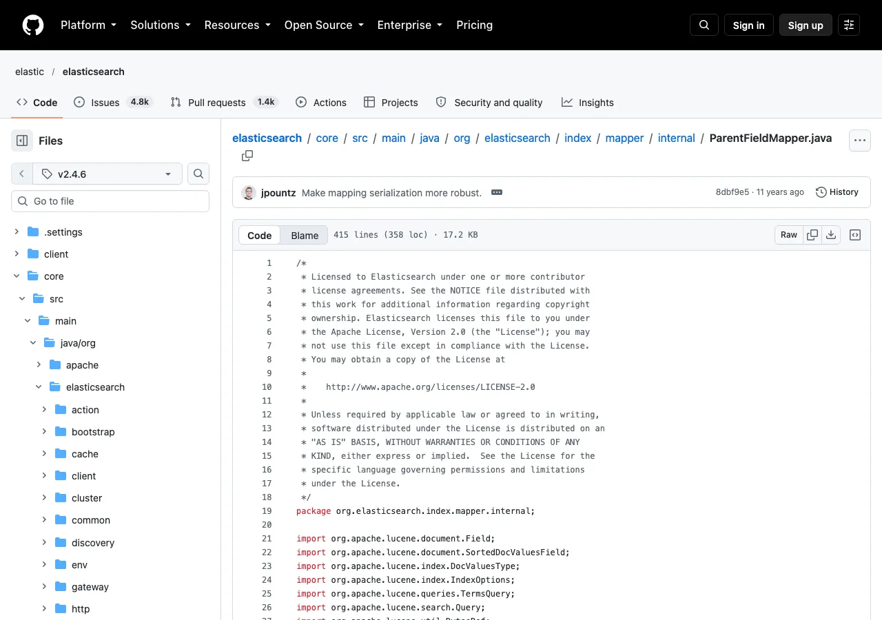Expand the Enterprise menu
Screen dimensions: 882x620
pos(410,25)
